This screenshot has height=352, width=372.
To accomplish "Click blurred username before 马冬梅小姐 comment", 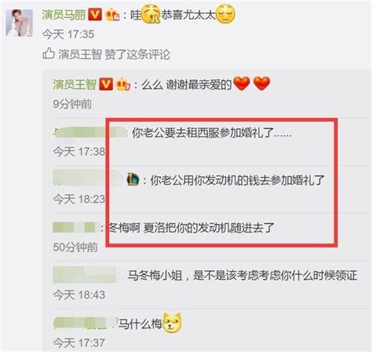I will pyautogui.click(x=85, y=275).
